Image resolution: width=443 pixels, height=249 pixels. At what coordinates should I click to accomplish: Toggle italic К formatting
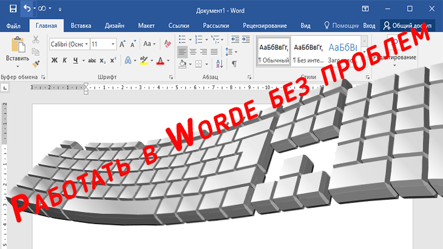(65, 61)
